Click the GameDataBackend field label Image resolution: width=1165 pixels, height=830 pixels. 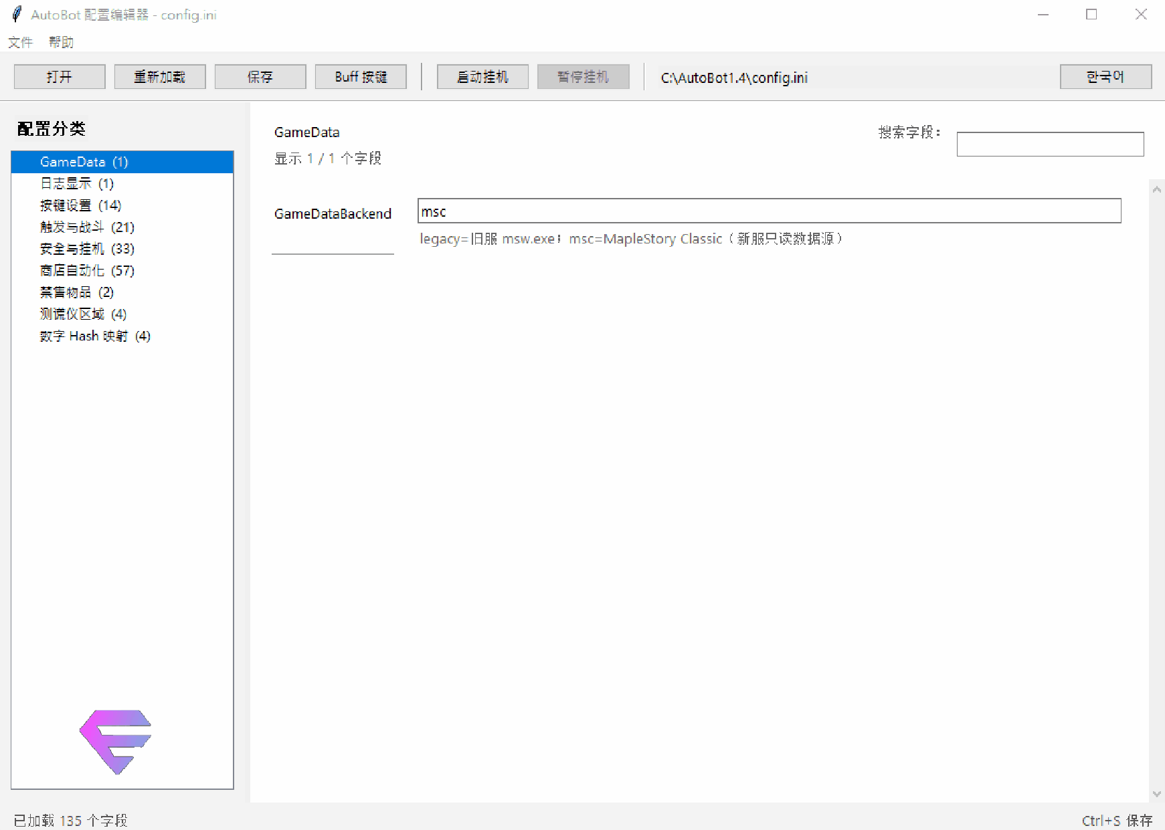pyautogui.click(x=333, y=214)
